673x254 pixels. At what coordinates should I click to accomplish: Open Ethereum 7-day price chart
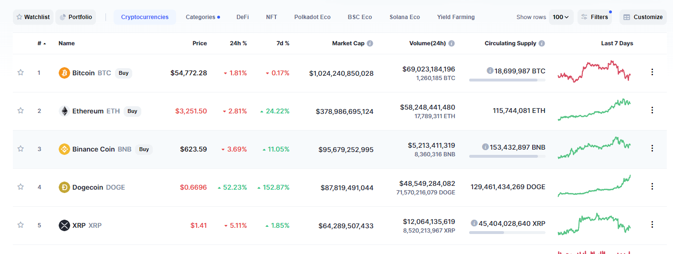pos(594,110)
